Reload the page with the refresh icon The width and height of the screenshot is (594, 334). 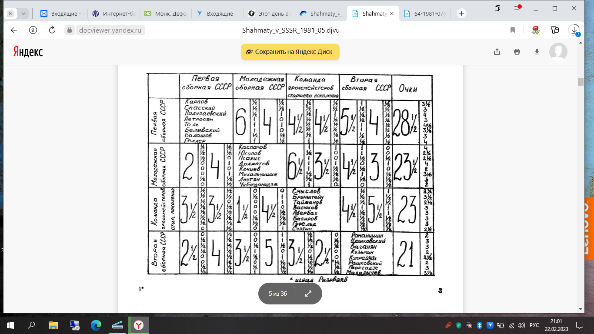(x=52, y=30)
